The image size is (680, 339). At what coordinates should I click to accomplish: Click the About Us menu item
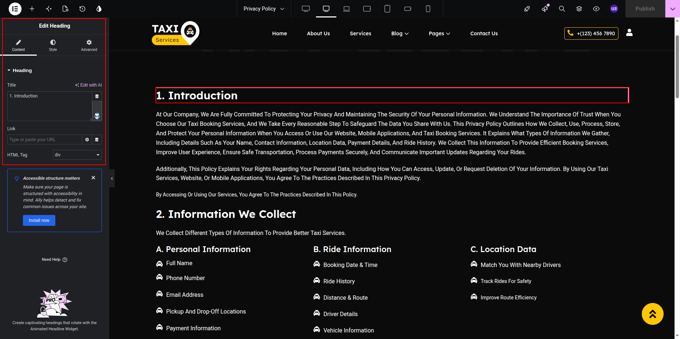(319, 33)
